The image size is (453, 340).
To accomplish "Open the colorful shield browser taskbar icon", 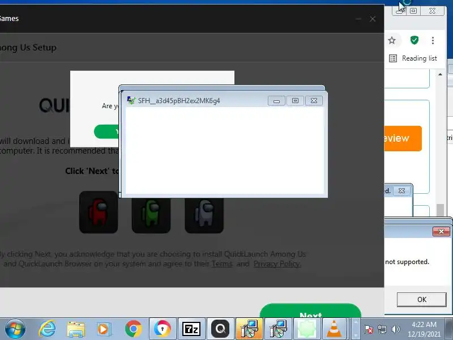I will point(163,329).
